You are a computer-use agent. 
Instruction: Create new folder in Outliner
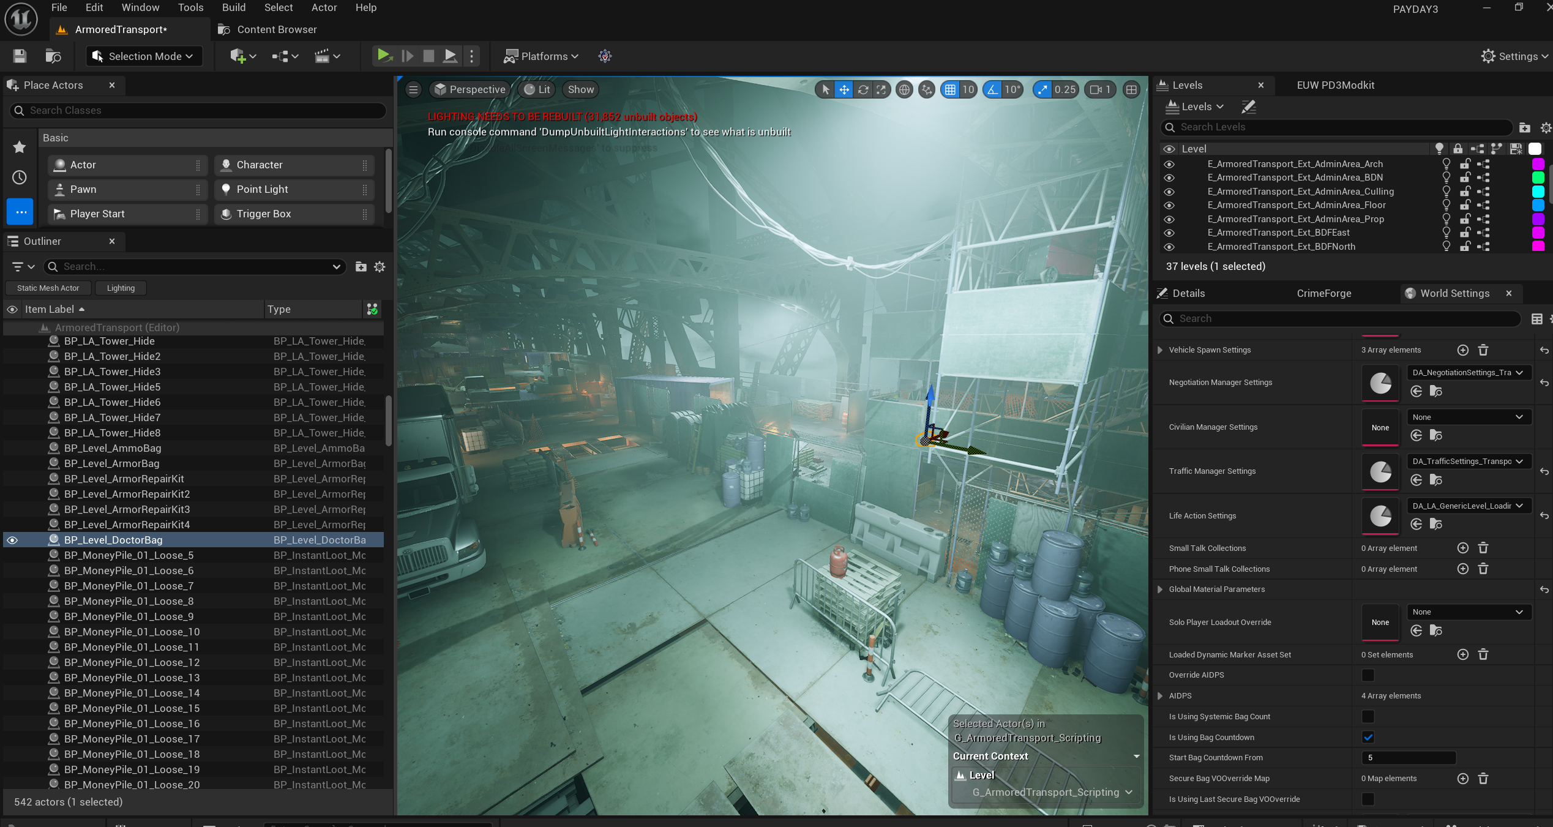click(361, 267)
